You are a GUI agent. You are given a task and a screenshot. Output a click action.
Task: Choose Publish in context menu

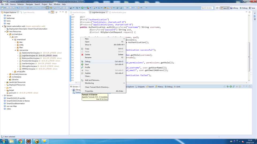coord(103,73)
